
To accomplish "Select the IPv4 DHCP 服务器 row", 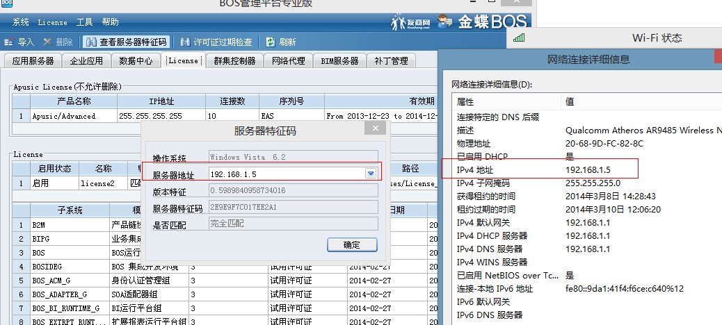I will 587,236.
